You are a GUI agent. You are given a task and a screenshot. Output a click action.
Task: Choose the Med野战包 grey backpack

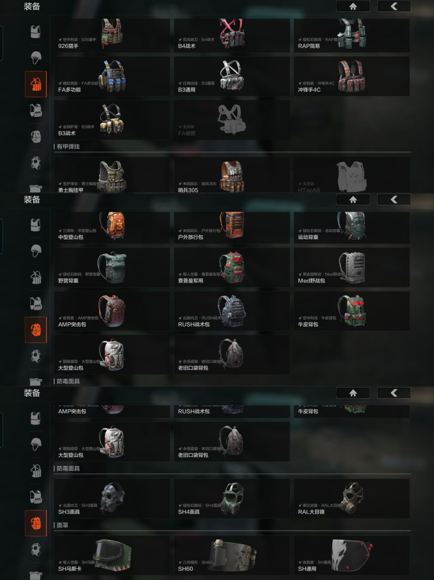coord(352,267)
